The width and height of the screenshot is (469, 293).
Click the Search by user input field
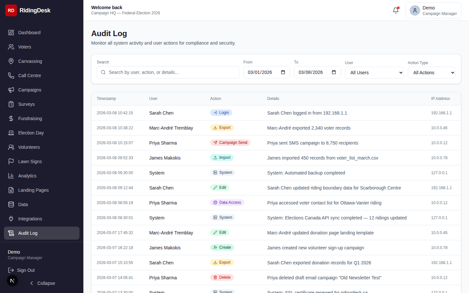tap(168, 72)
